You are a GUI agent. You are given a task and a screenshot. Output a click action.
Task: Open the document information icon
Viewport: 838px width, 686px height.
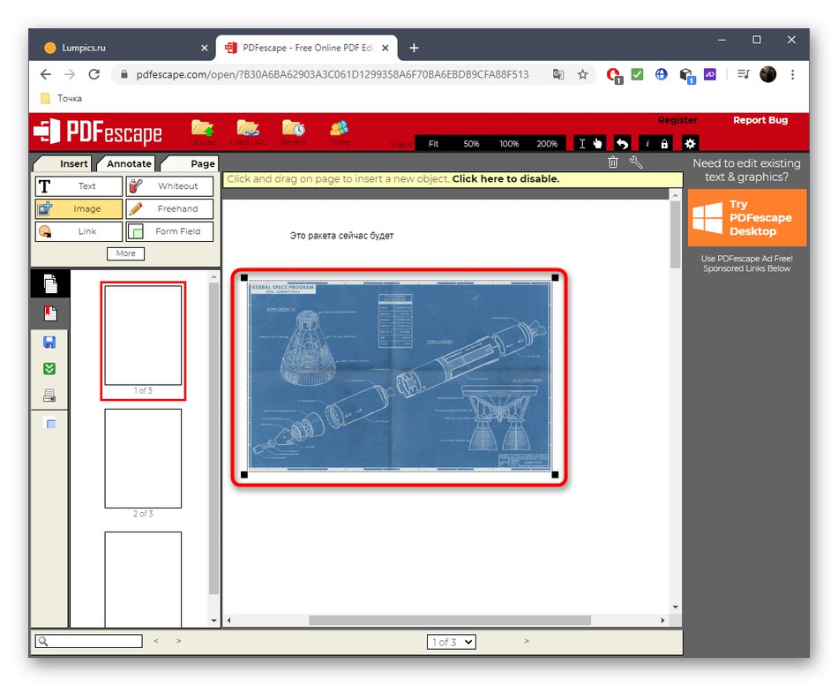(x=647, y=142)
